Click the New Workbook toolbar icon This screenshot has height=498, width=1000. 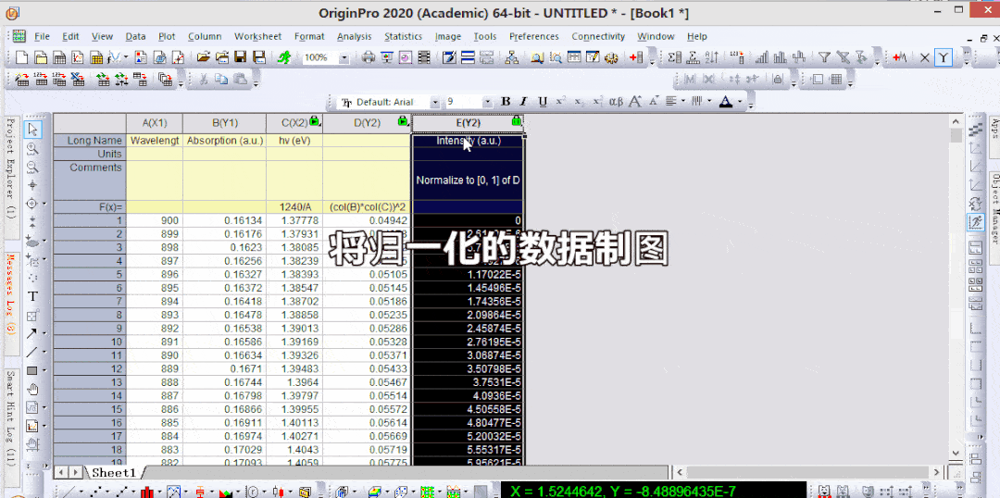(59, 58)
